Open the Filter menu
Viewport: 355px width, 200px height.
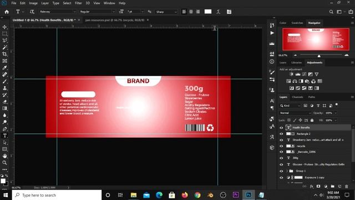[78, 3]
